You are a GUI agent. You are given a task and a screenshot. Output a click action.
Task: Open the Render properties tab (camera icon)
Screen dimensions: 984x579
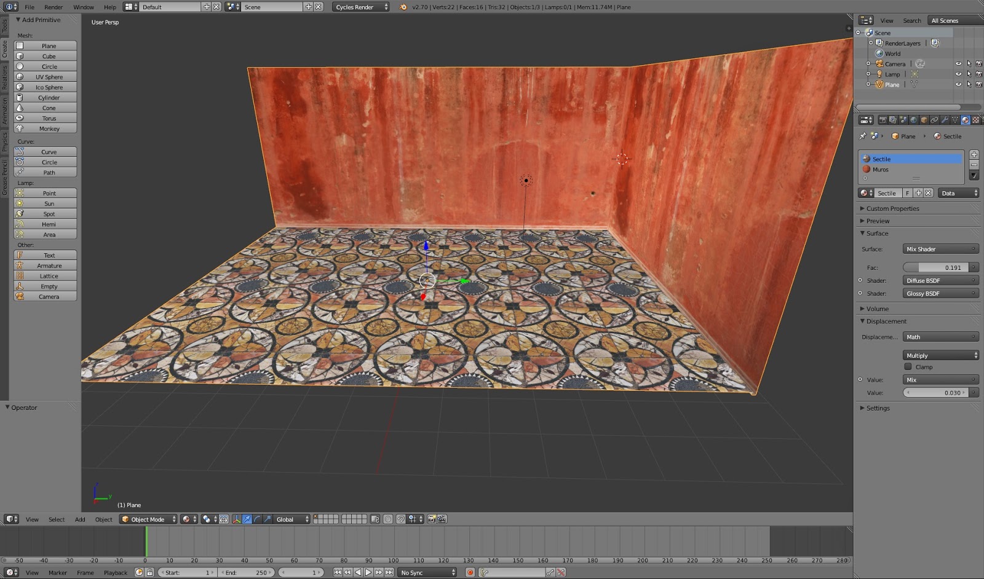coord(883,120)
